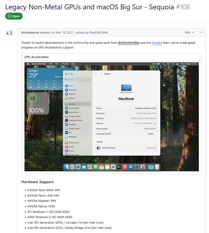Select Siri in the settings sidebar
This screenshot has width=209, height=233.
(78, 133)
